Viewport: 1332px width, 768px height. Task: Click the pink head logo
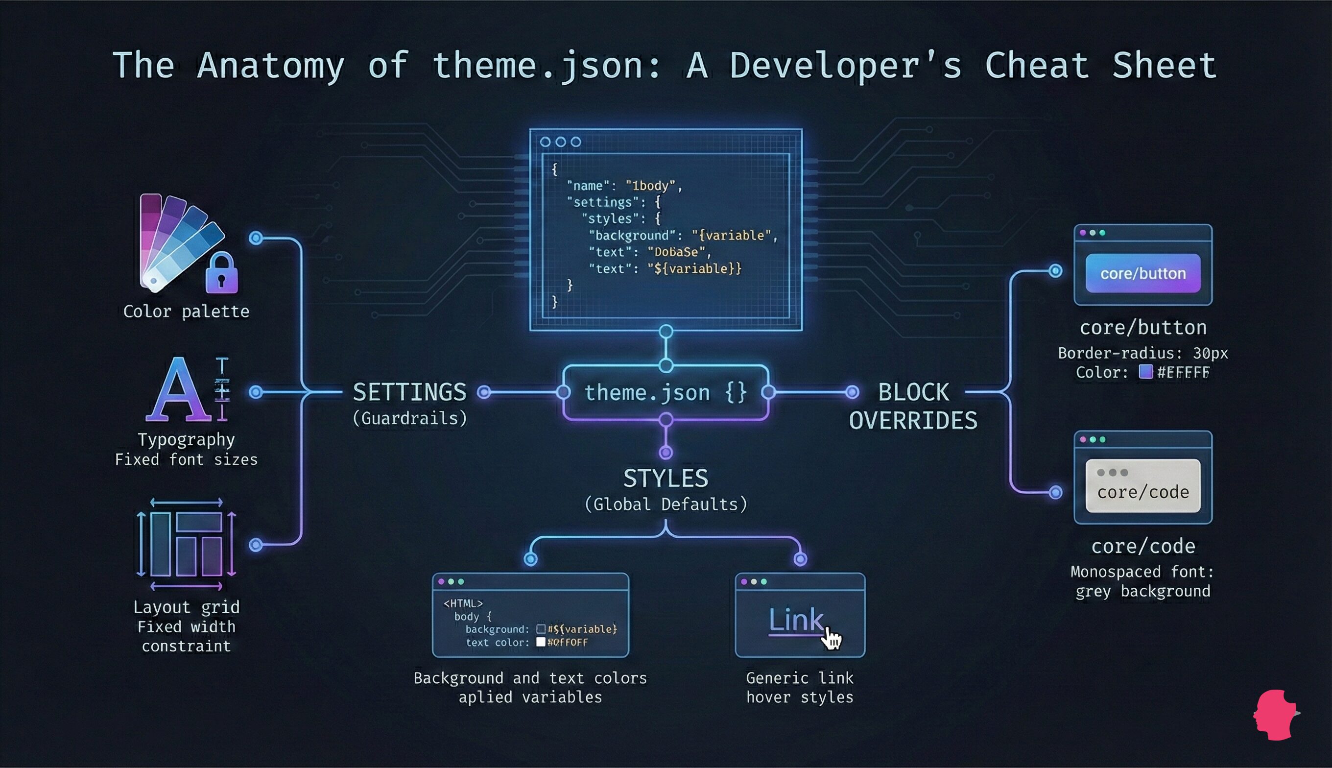pyautogui.click(x=1275, y=715)
